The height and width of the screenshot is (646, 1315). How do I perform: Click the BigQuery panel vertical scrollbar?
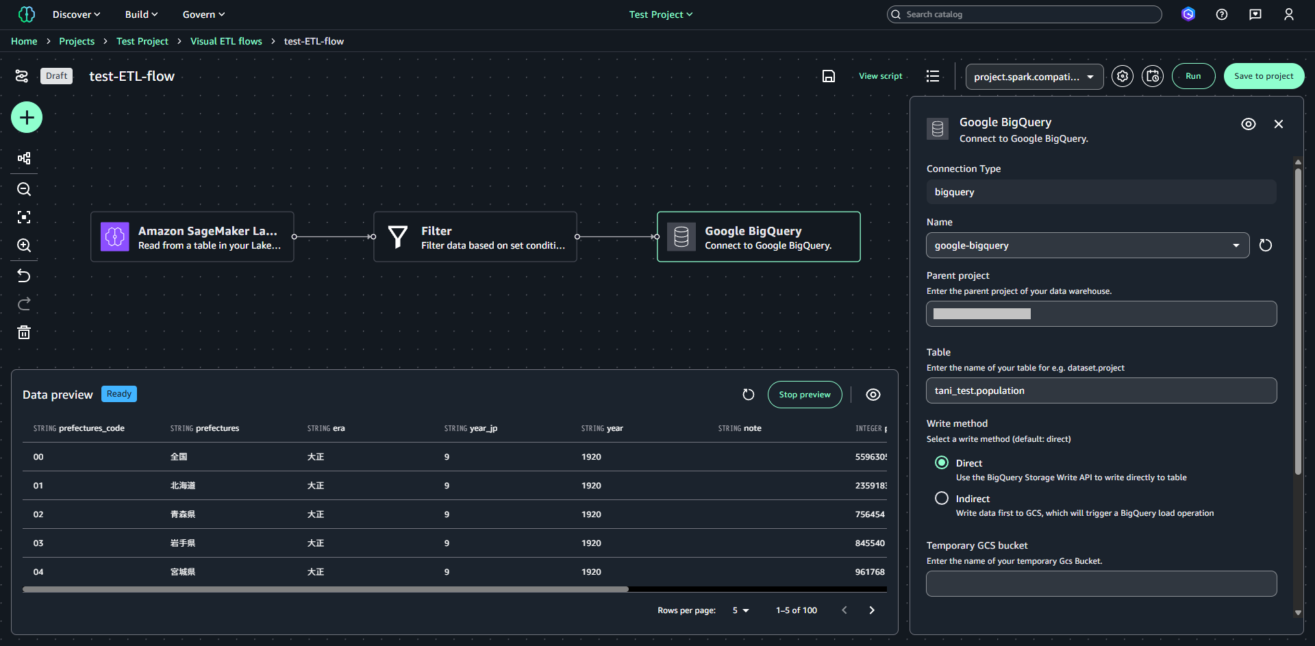[1298, 322]
